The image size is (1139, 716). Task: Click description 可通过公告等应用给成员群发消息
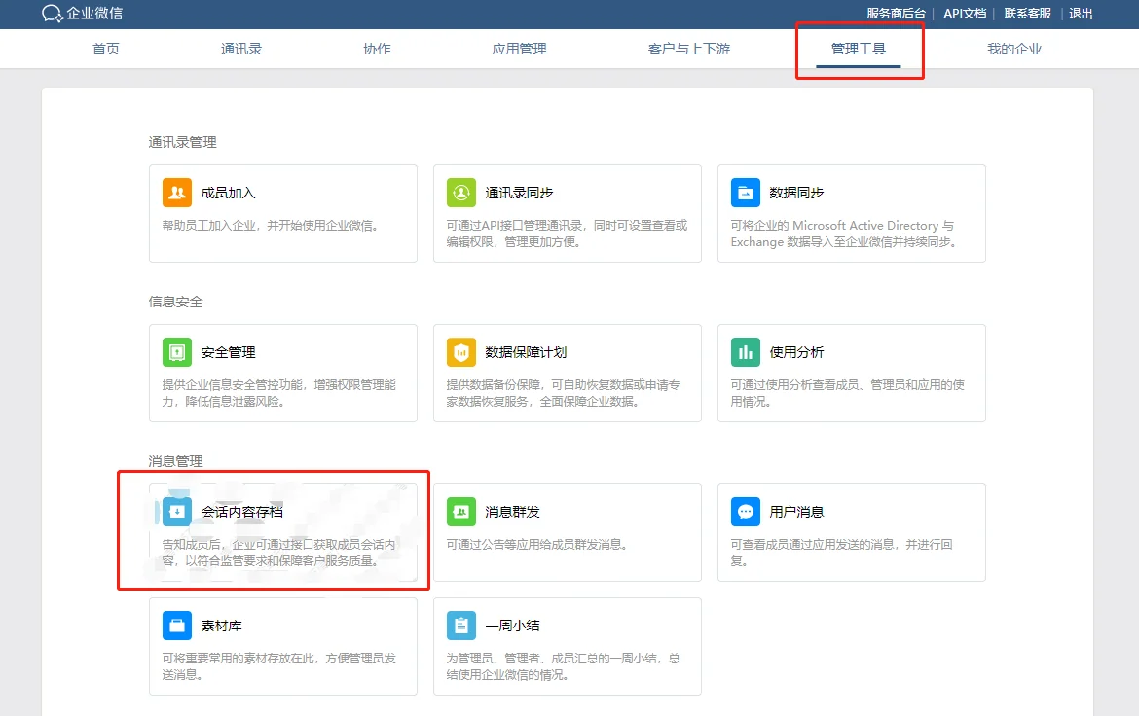click(x=536, y=544)
